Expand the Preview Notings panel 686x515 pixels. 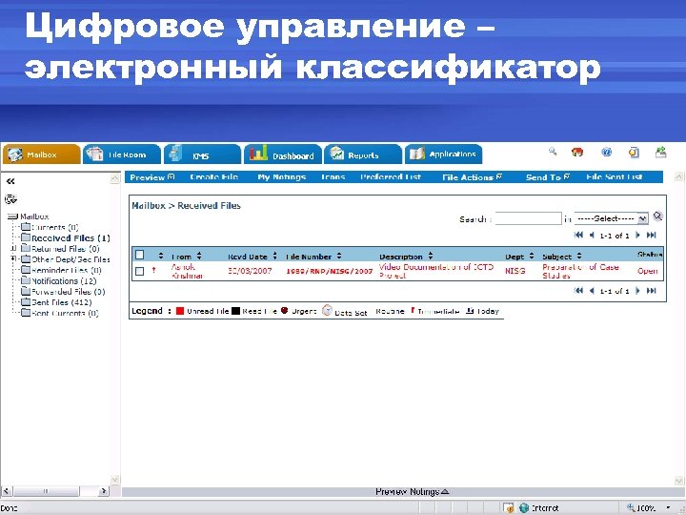point(413,492)
